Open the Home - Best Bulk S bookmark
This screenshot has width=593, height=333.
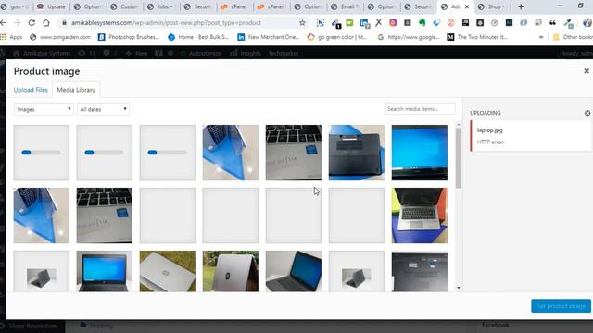click(x=198, y=37)
